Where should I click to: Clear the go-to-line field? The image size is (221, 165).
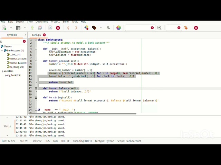pyautogui.click(x=179, y=28)
